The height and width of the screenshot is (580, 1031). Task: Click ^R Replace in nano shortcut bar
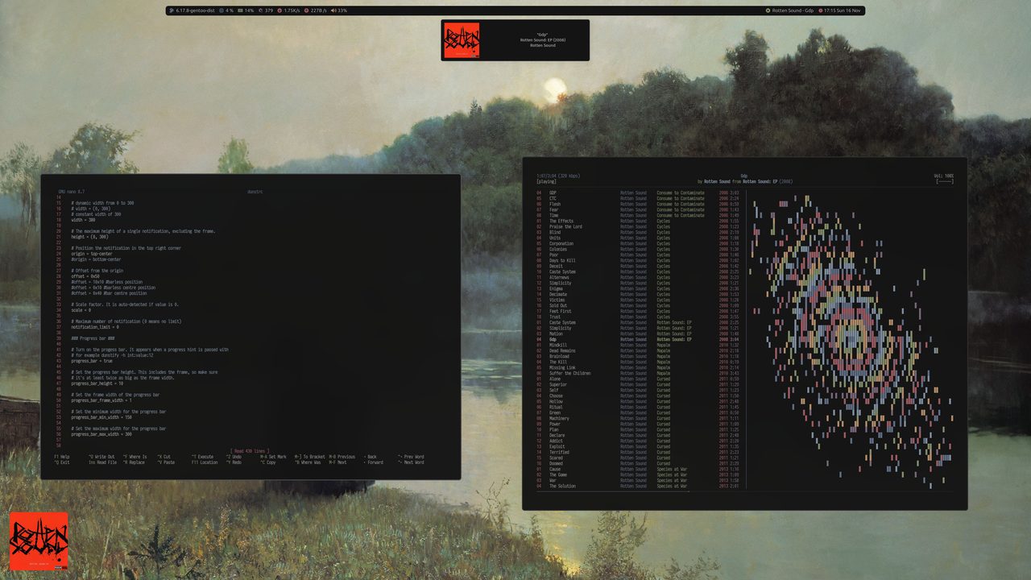point(135,462)
